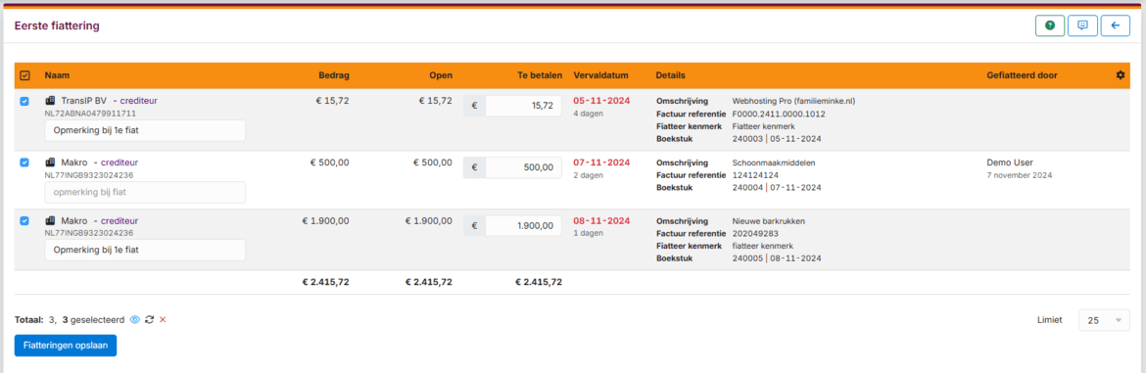Image resolution: width=1146 pixels, height=373 pixels.
Task: Click description 'Webhosting Pro (familieminke.nl)'
Action: (x=793, y=102)
